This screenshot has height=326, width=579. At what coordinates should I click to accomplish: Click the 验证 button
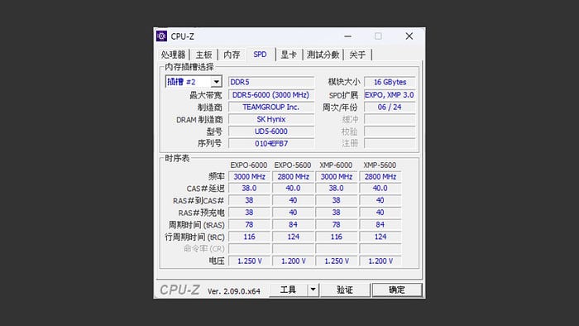[x=345, y=290]
